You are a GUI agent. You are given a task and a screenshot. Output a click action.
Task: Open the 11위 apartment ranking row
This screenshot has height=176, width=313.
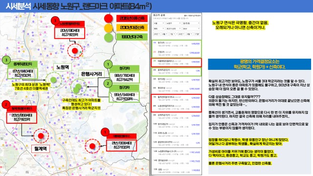coord(177,134)
